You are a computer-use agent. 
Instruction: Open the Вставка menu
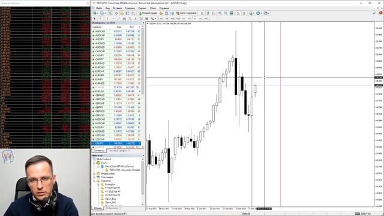click(x=118, y=8)
